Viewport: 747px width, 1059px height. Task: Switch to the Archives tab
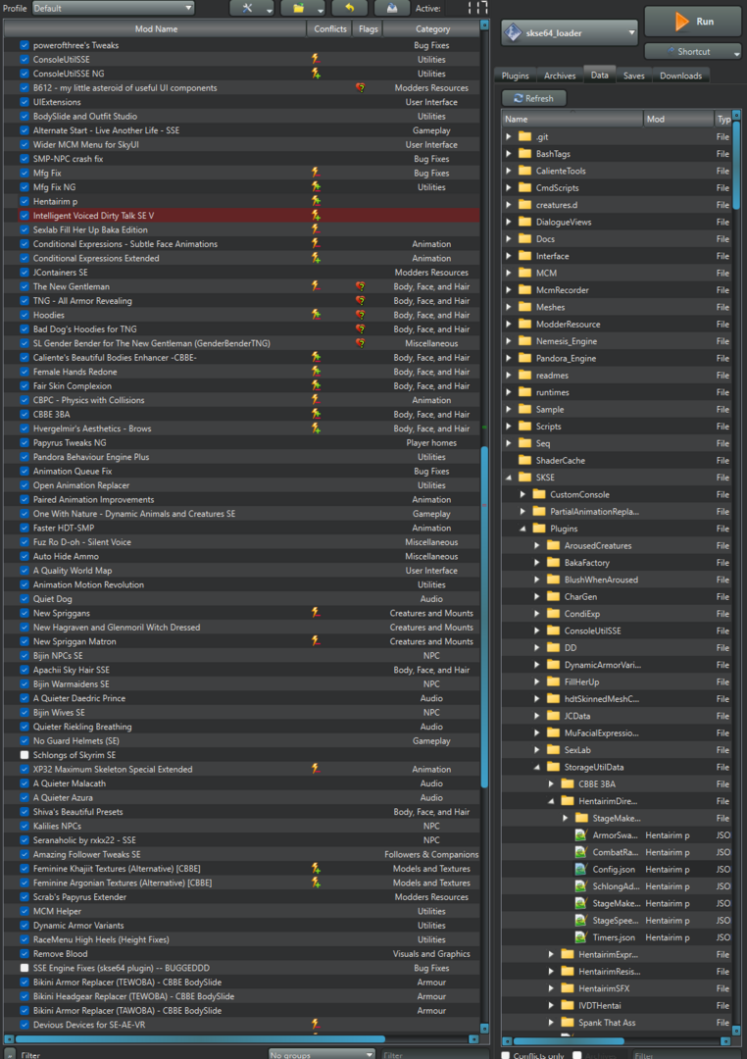tap(560, 76)
